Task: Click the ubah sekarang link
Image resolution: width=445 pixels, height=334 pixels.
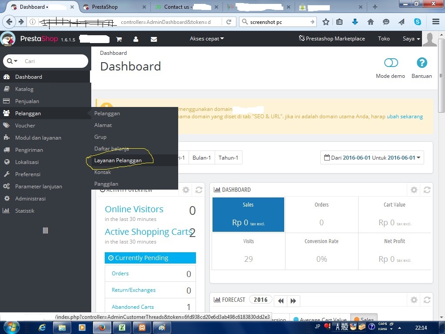Action: [405, 117]
